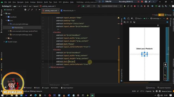
Task: Open the VCS menu
Action: [60, 2]
